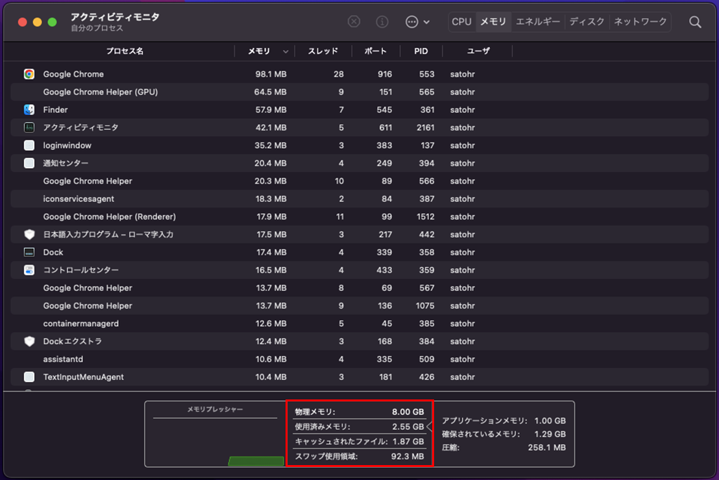Click the コントロールセンター process name

[x=80, y=270]
